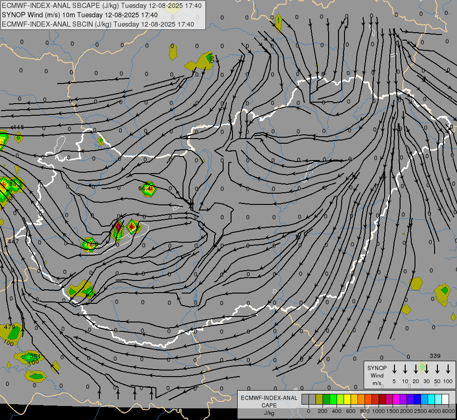Pick the sky blue CAPE legend swatch

[424, 399]
